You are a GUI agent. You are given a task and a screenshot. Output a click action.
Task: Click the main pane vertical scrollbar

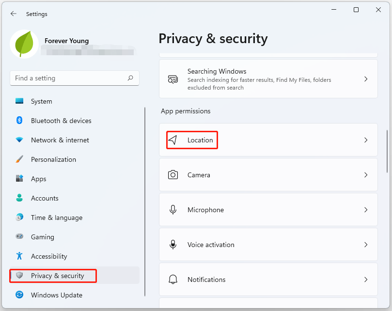387,151
